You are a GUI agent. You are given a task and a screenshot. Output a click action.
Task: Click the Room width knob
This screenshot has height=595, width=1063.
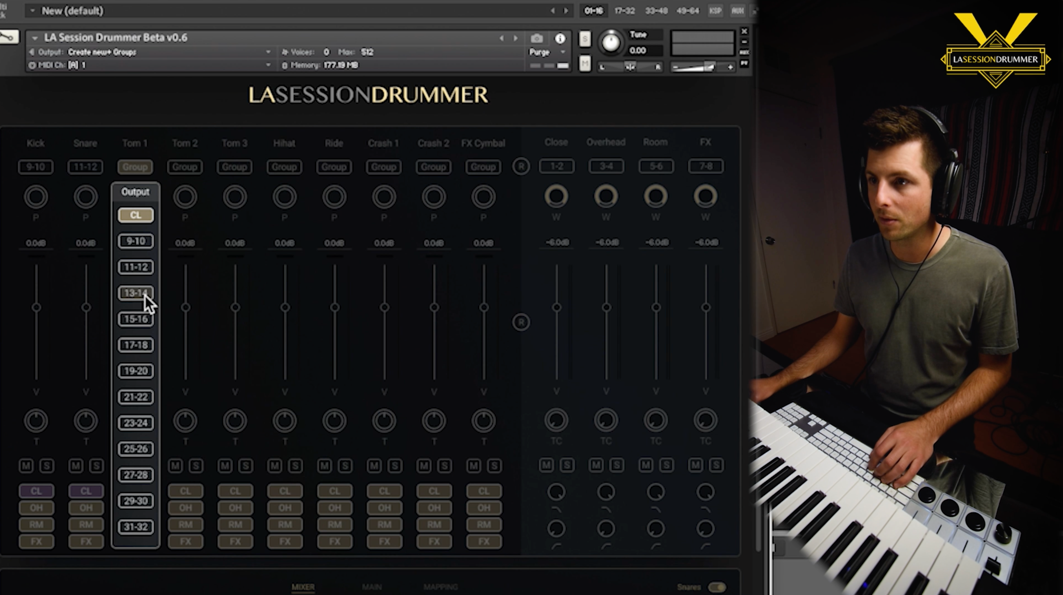(x=656, y=196)
